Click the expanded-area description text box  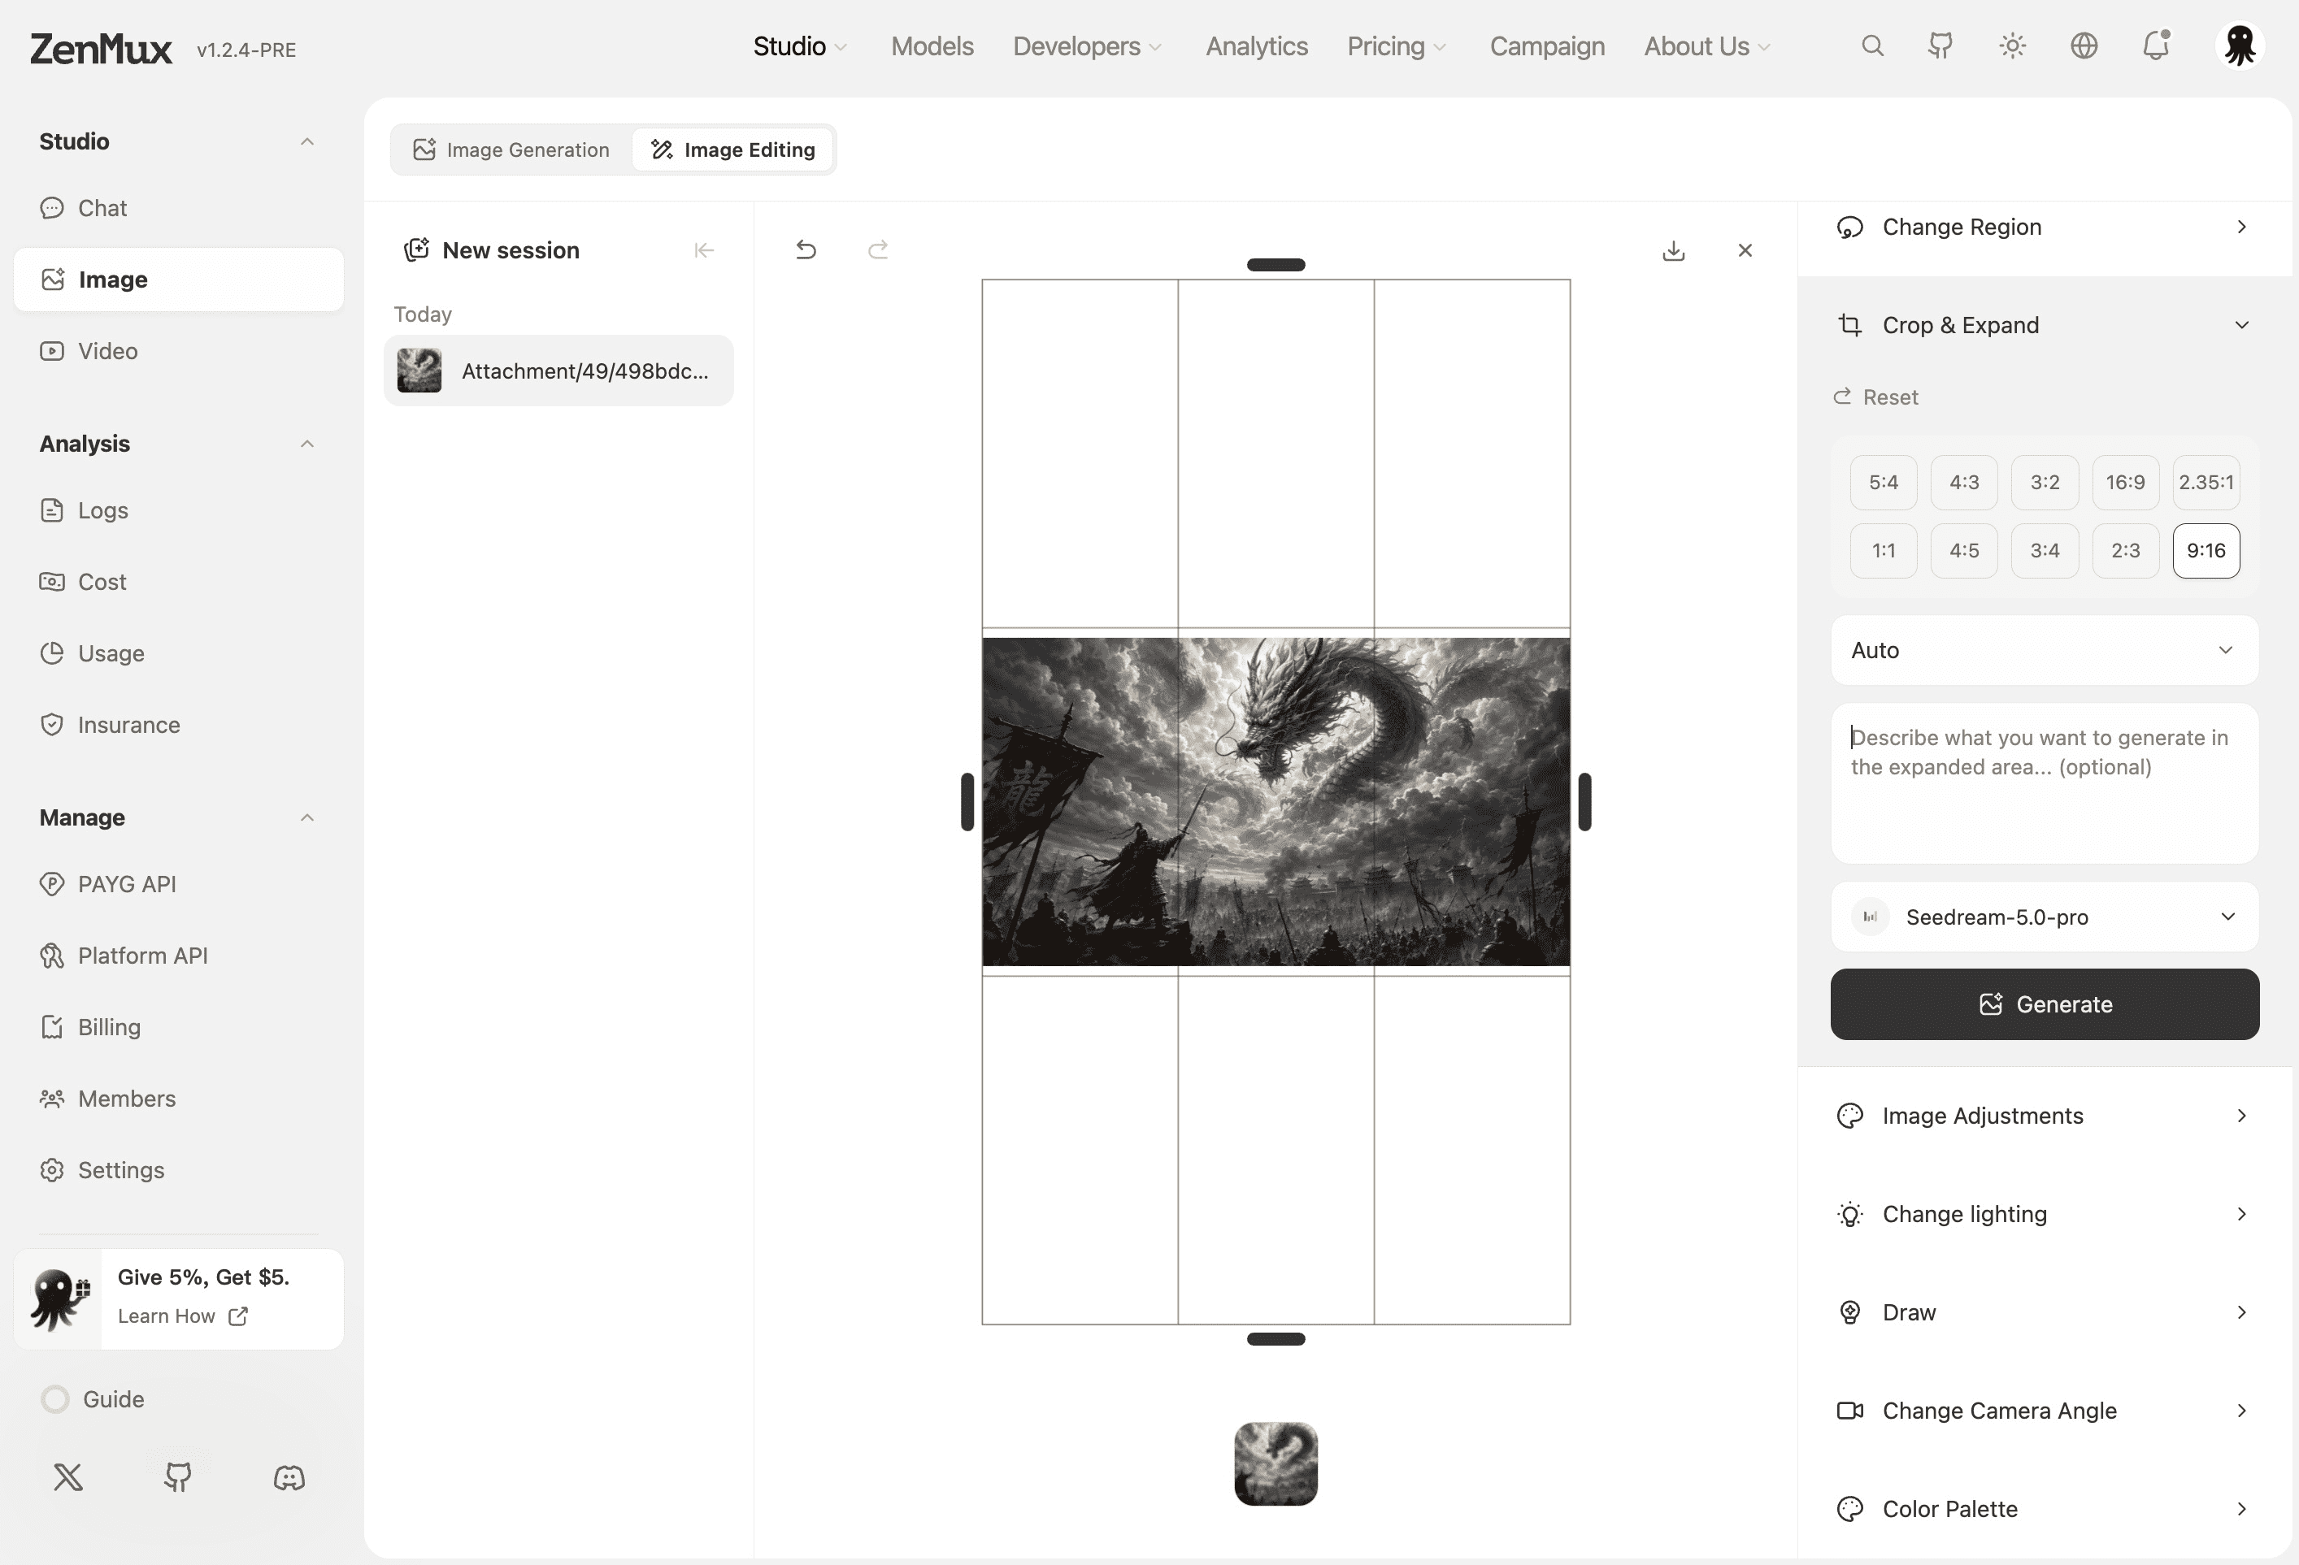point(2044,784)
